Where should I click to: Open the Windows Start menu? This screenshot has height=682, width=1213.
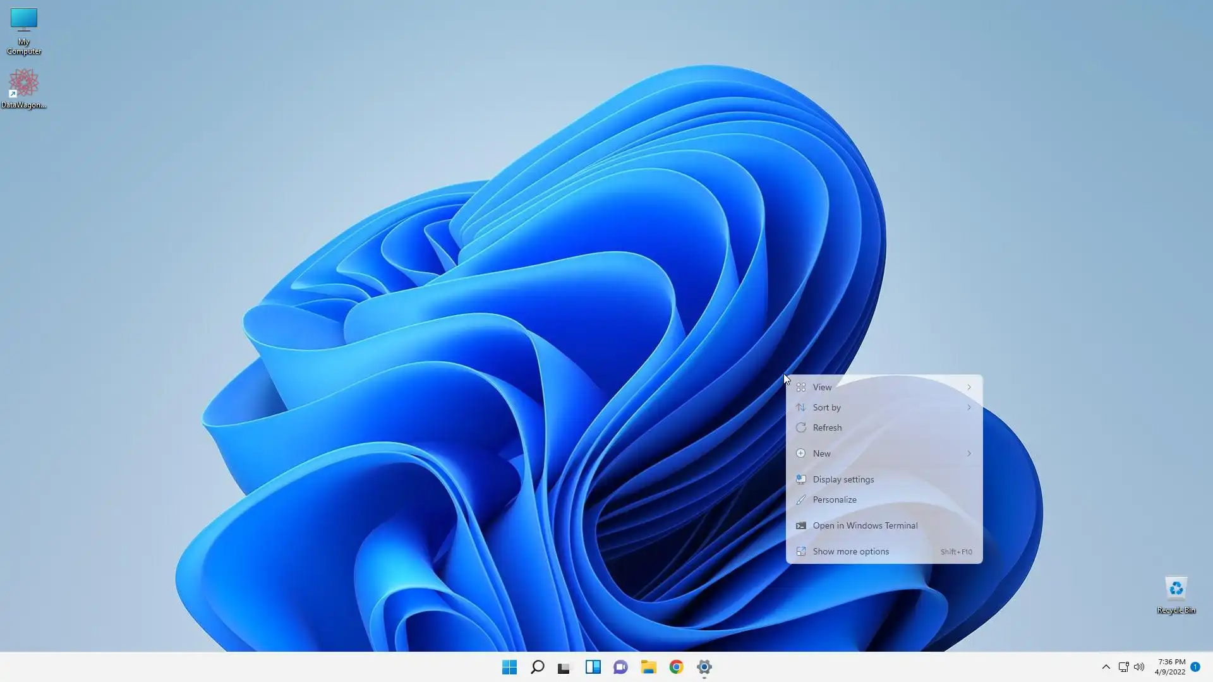509,667
